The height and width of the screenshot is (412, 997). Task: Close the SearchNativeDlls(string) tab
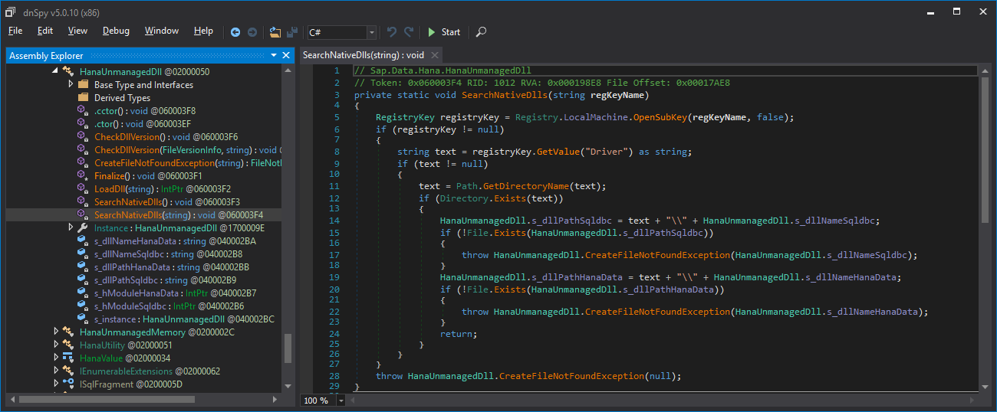[x=435, y=55]
